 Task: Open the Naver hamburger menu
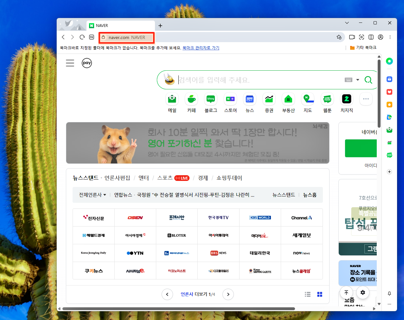(70, 63)
